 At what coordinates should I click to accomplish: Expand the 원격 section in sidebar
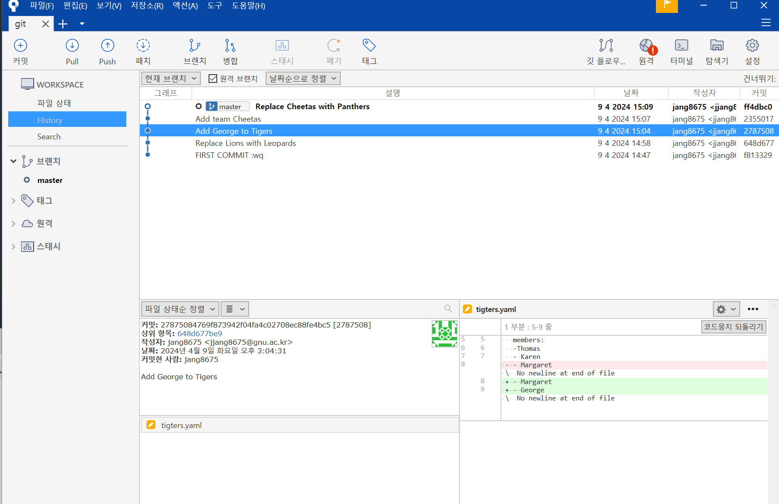(x=13, y=224)
